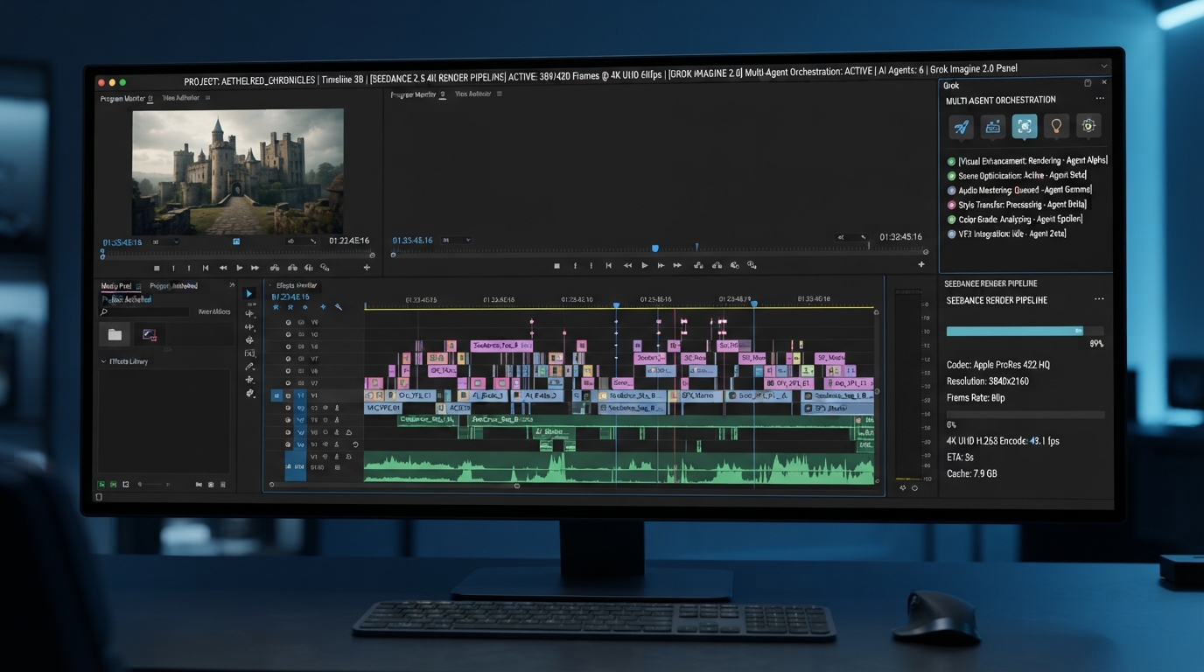Click the wrench icon in the timeline header

click(339, 307)
